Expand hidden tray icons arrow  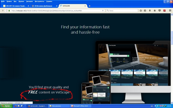point(155,106)
